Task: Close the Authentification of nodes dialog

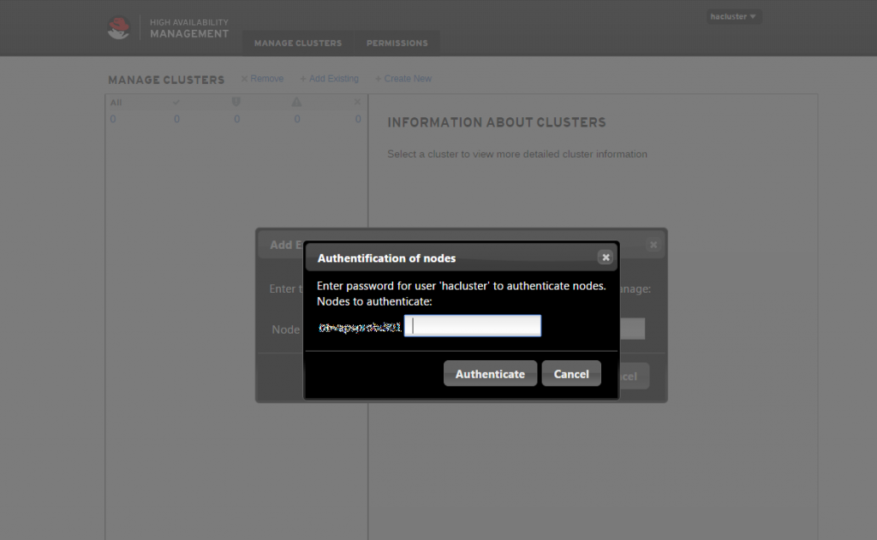Action: coord(606,257)
